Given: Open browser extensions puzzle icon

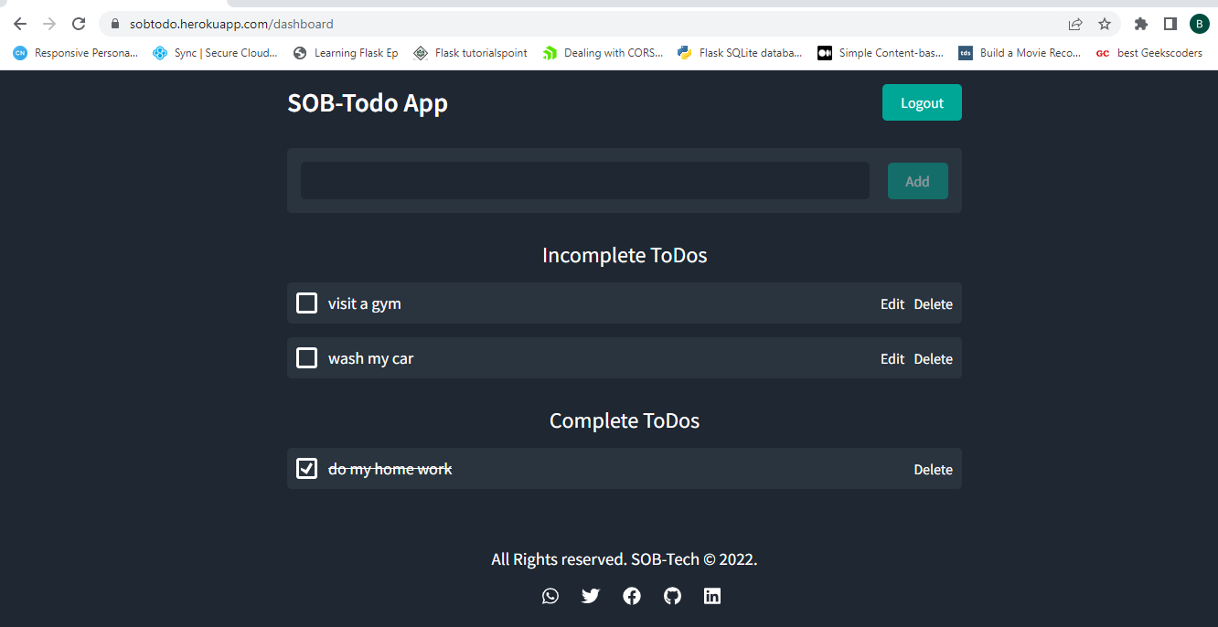Looking at the screenshot, I should click(x=1141, y=24).
